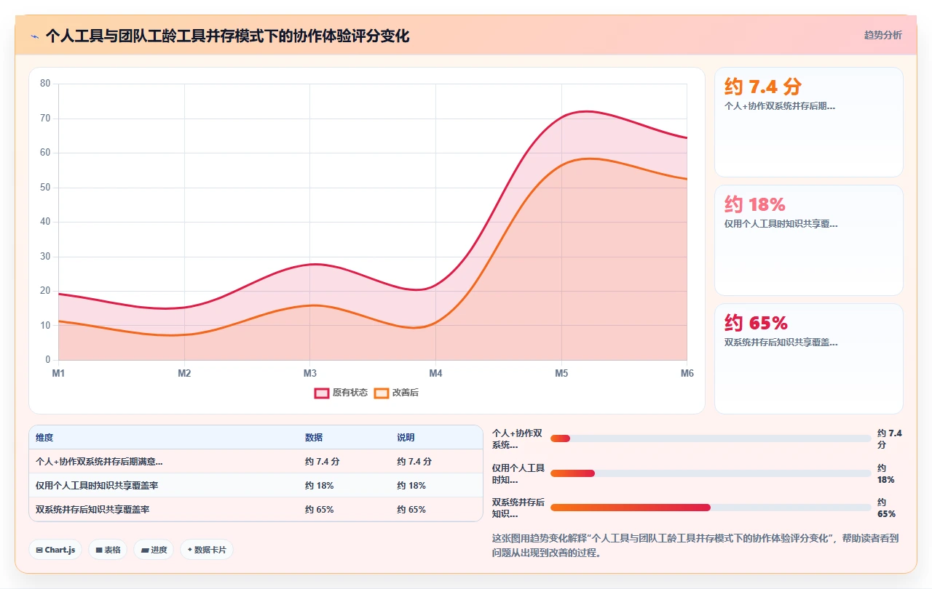Click the 数据卡片 tag chip
This screenshot has height=589, width=932.
(x=207, y=550)
